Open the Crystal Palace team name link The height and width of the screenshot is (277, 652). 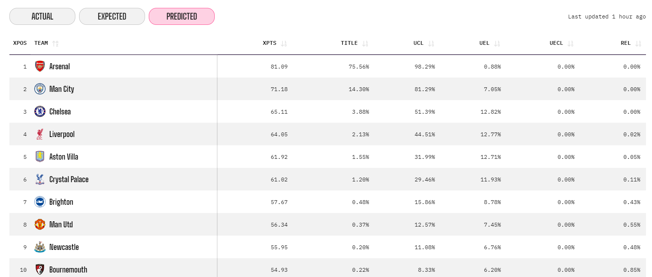pos(69,180)
